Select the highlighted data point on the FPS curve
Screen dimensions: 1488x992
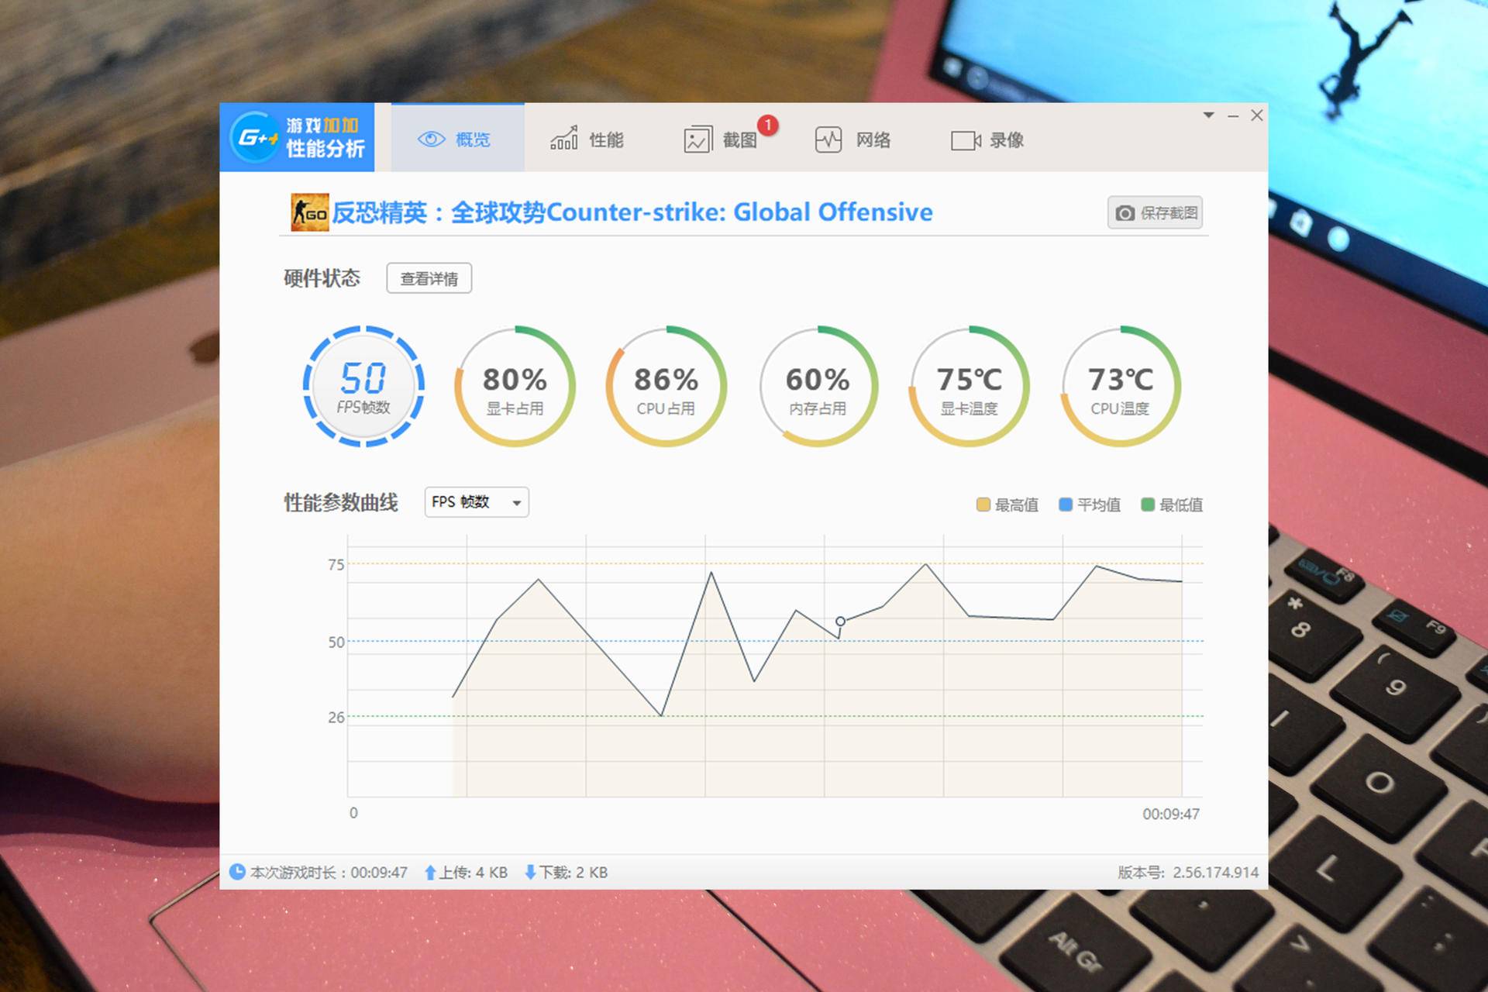840,621
